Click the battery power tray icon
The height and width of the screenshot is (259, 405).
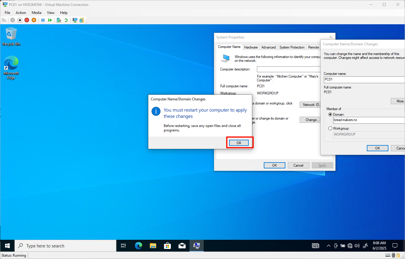click(x=343, y=246)
